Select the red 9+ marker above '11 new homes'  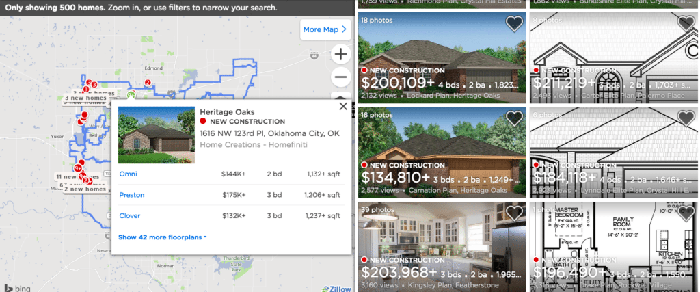point(78,168)
